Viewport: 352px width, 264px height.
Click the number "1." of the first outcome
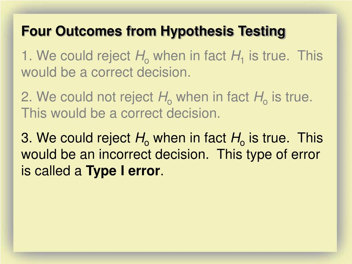(x=27, y=56)
